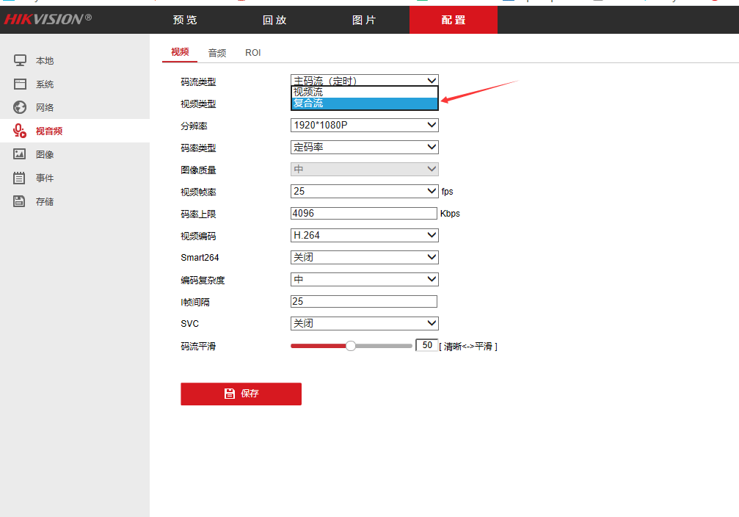The width and height of the screenshot is (739, 517).
Task: Click the 保存 save button
Action: [241, 394]
